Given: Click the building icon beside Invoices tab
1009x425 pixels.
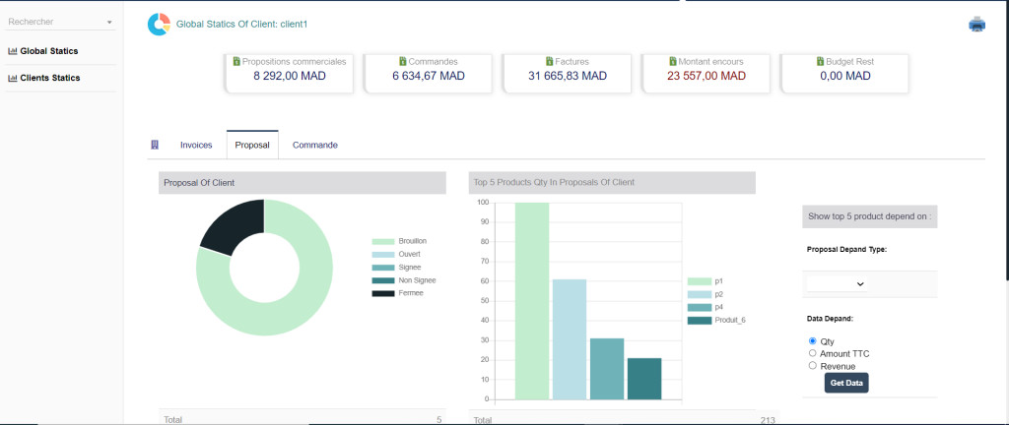Looking at the screenshot, I should point(155,145).
